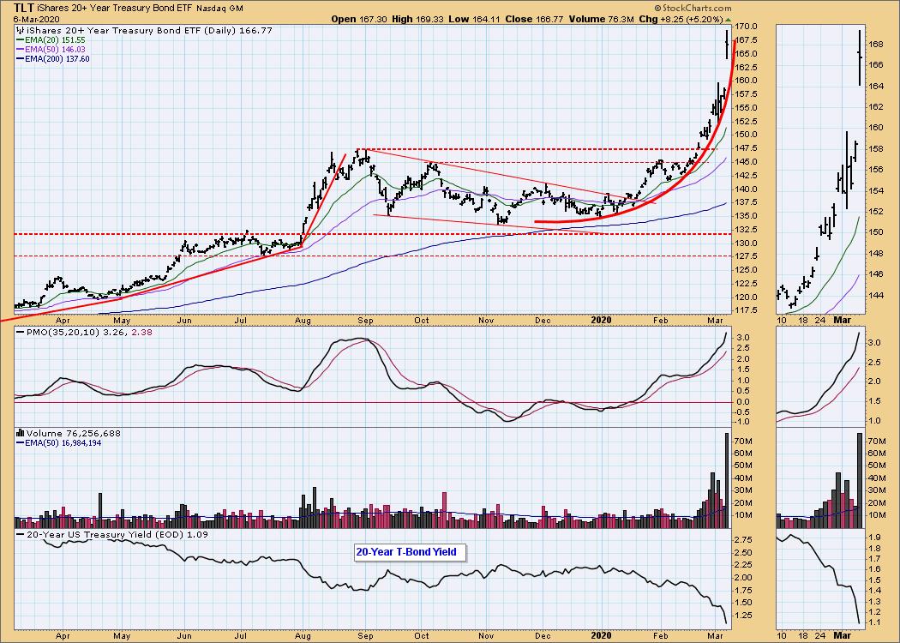Click the (Daily) 166.77 price legend line
This screenshot has height=643, width=900.
pyautogui.click(x=147, y=30)
